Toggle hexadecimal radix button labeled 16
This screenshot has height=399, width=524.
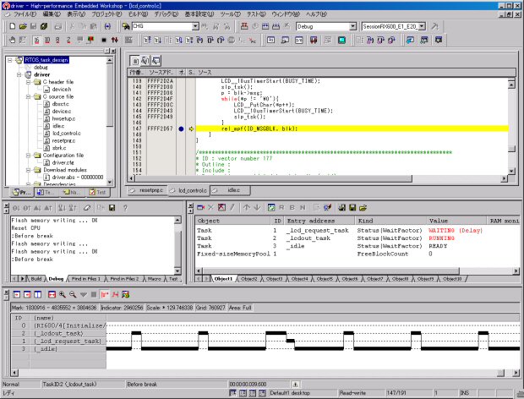tap(36, 40)
